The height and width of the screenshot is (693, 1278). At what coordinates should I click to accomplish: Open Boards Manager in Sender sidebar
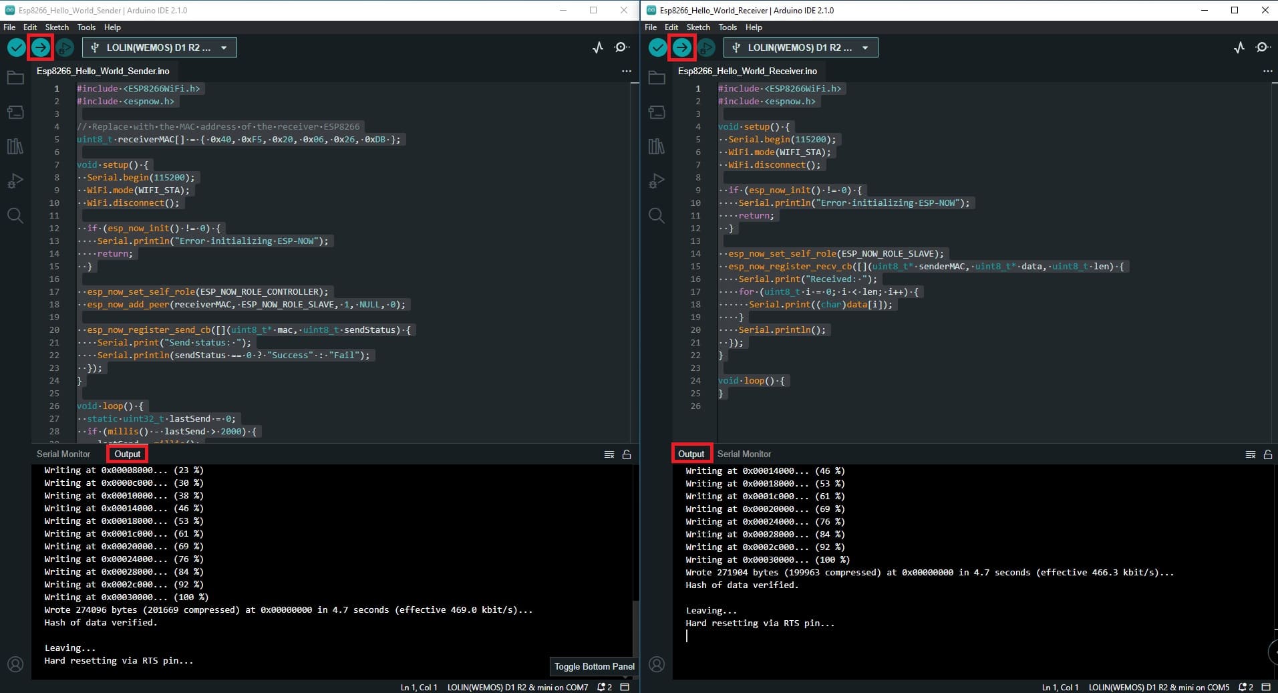pos(15,112)
